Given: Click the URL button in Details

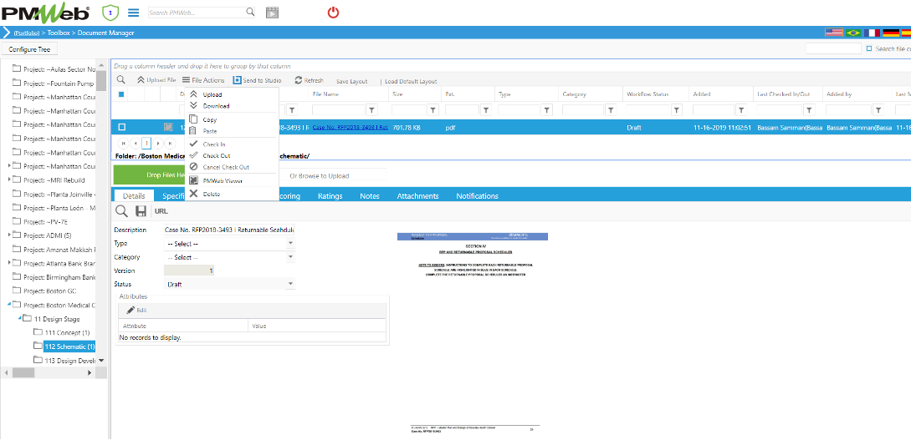Looking at the screenshot, I should click(x=161, y=211).
